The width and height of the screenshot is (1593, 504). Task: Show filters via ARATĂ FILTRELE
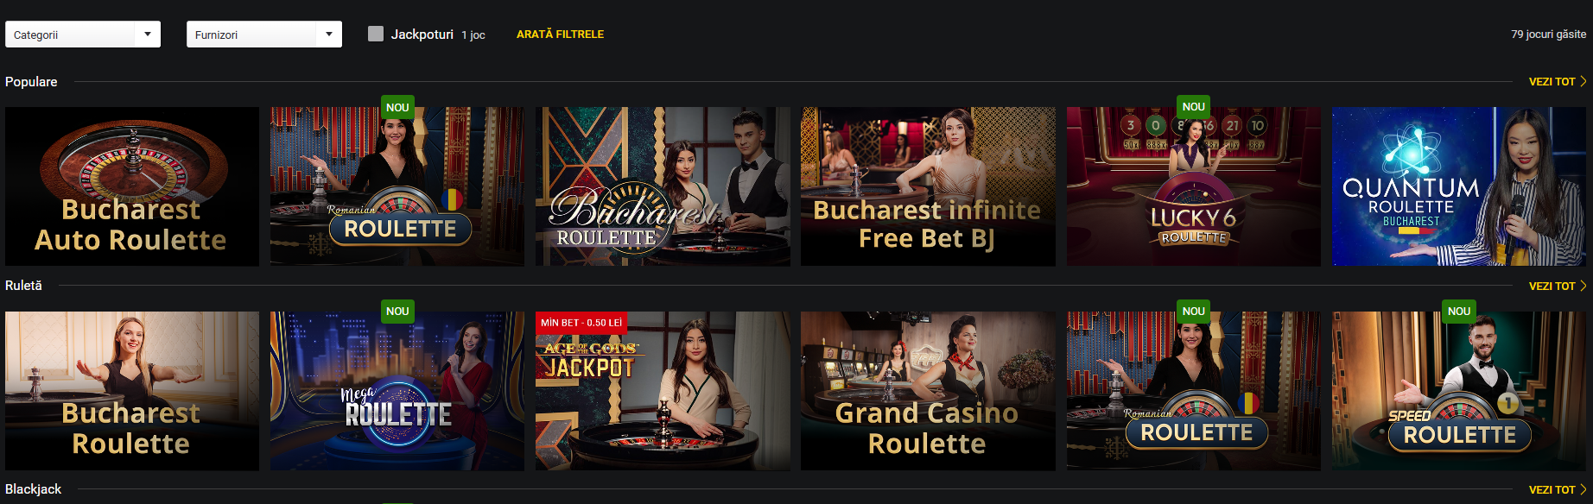(x=560, y=35)
